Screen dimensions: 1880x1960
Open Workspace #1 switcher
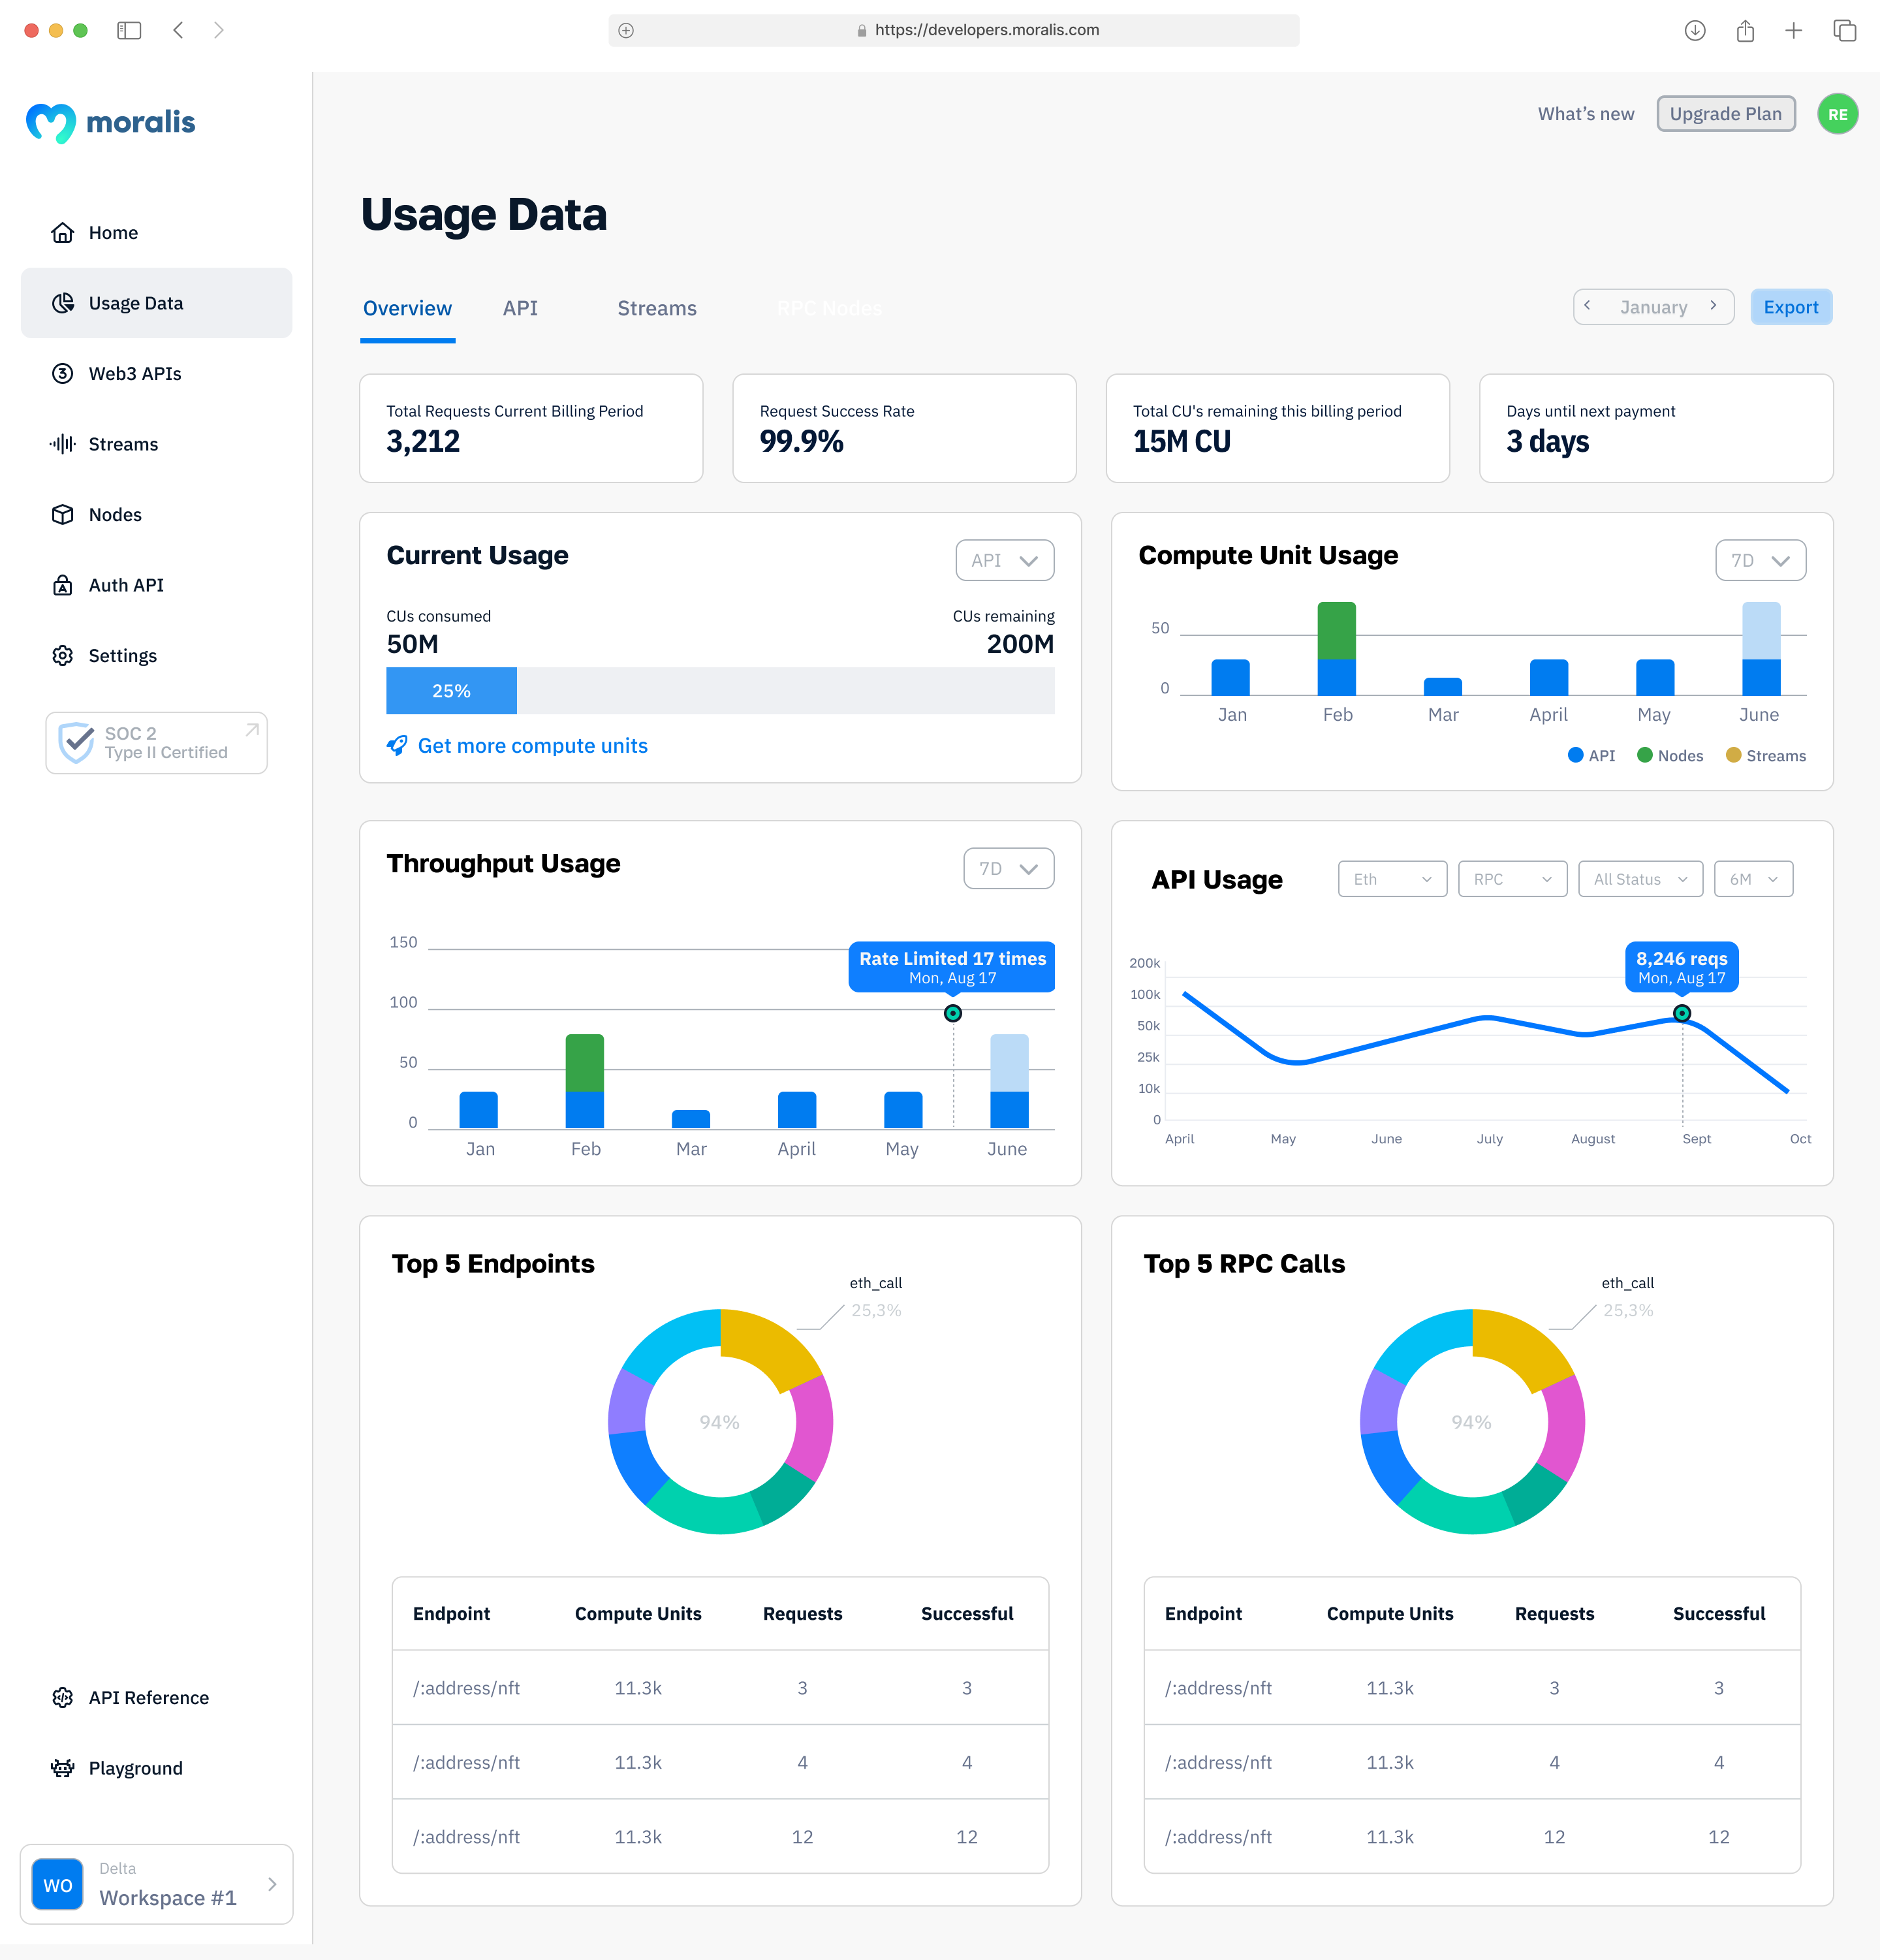(156, 1884)
